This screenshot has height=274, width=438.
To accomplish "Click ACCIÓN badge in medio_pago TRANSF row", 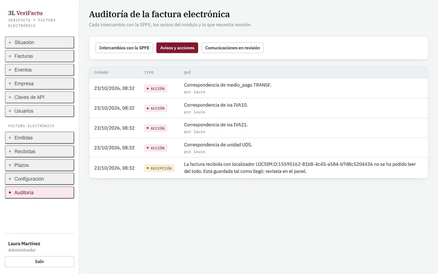I will click(156, 88).
